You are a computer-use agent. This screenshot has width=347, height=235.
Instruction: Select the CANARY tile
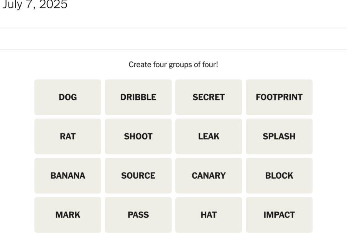[x=209, y=176]
